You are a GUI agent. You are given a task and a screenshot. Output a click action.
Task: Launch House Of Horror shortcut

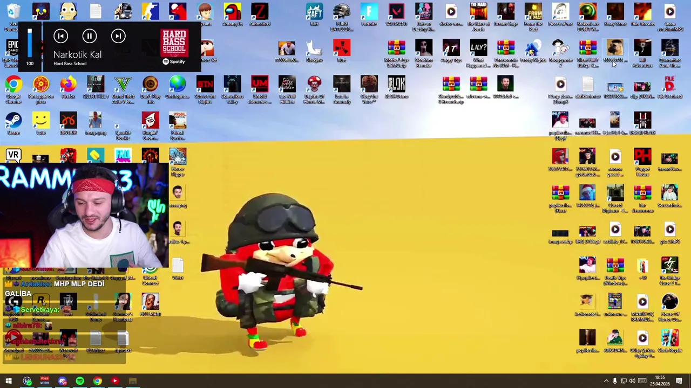pyautogui.click(x=669, y=308)
